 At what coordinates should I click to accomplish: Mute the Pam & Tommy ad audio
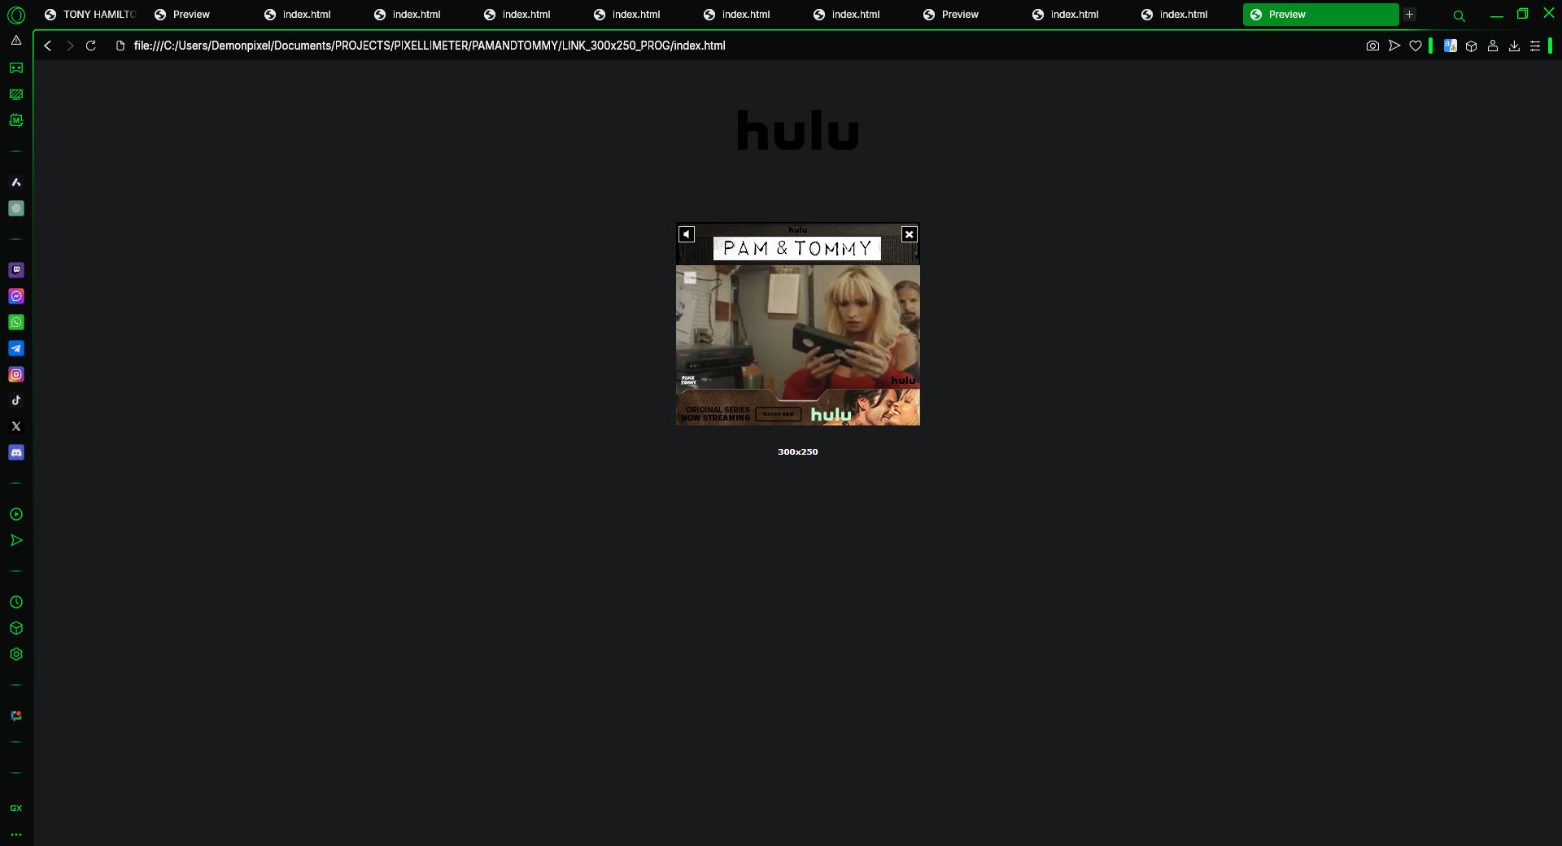[687, 234]
